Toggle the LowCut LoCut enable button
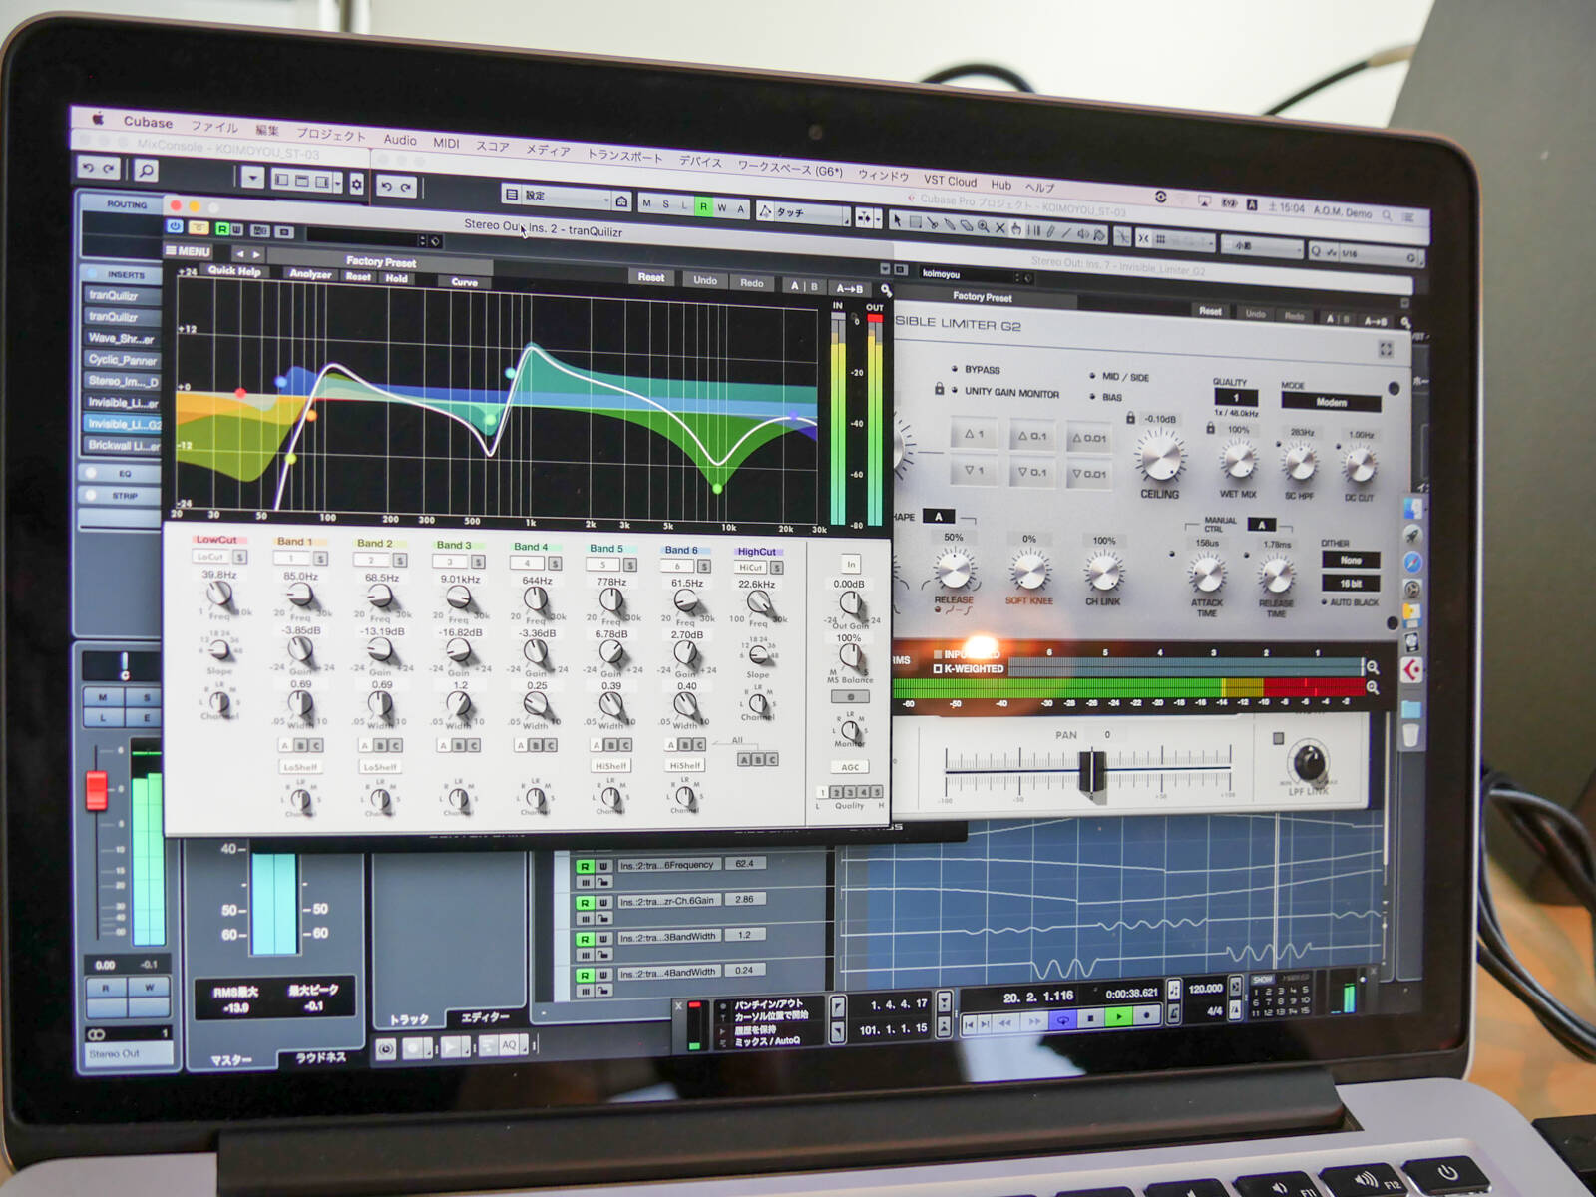1596x1197 pixels. [x=210, y=557]
